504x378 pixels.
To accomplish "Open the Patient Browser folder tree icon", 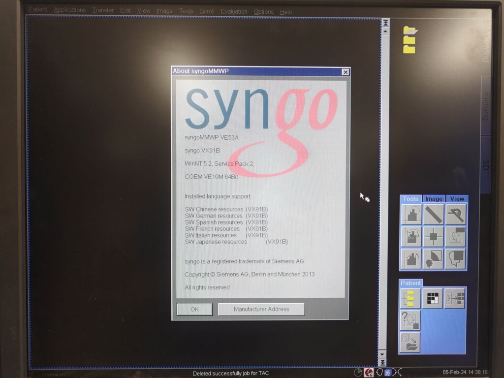I will pos(411,298).
